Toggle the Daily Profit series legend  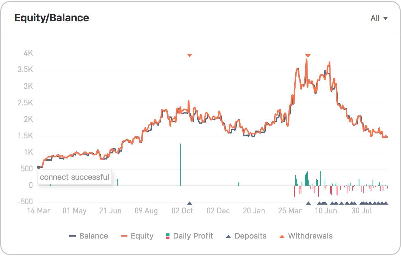click(x=189, y=236)
